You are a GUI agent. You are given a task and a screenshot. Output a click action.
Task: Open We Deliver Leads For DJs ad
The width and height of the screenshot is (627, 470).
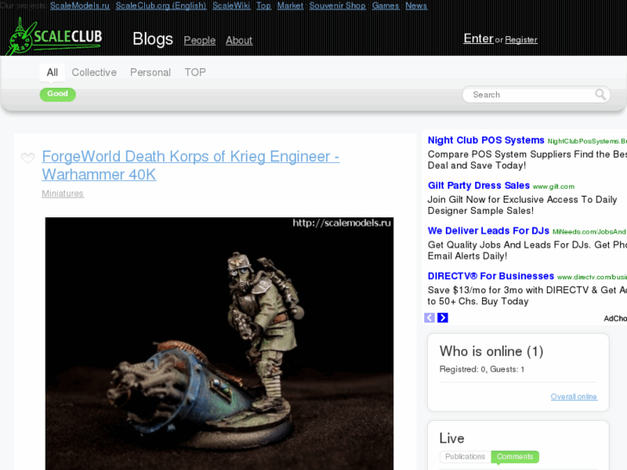pyautogui.click(x=488, y=231)
